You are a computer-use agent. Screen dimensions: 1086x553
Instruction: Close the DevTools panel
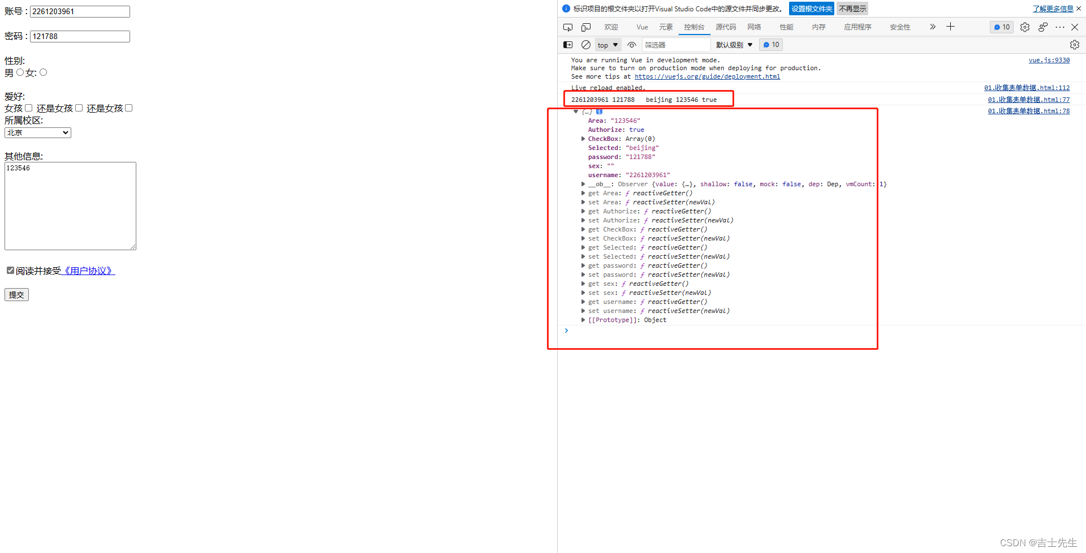click(x=1075, y=27)
